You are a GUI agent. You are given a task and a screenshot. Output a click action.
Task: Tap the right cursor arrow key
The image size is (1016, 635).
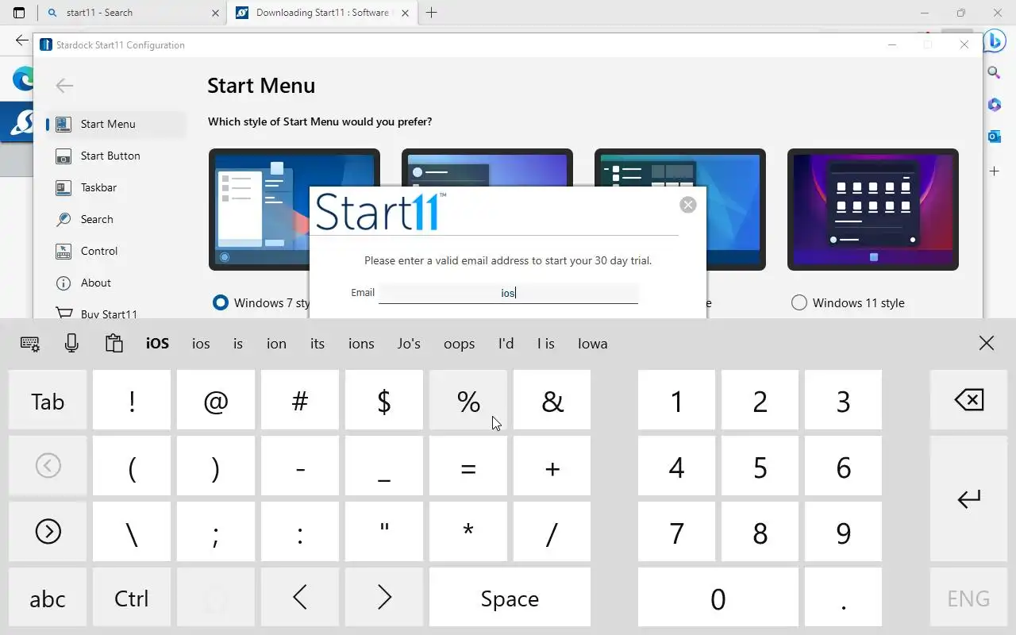(x=384, y=597)
